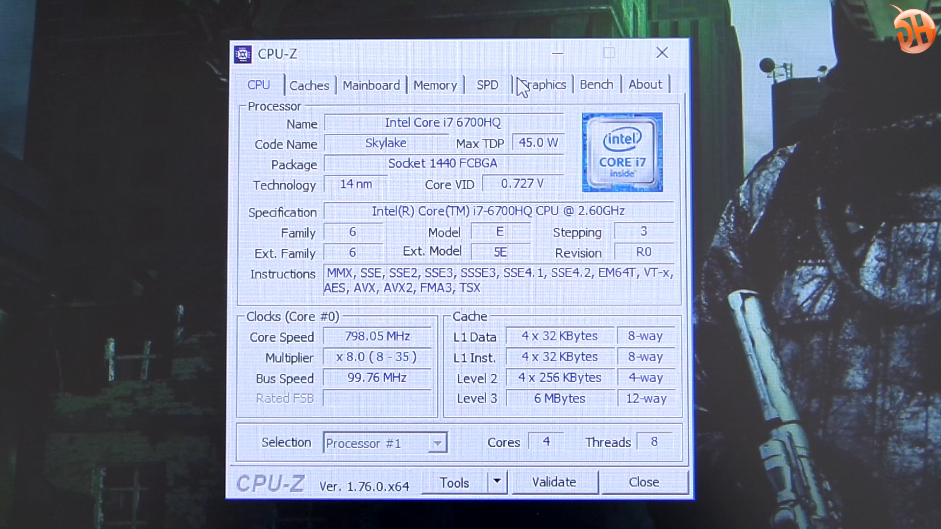Click the Model value E
This screenshot has width=941, height=529.
click(500, 232)
